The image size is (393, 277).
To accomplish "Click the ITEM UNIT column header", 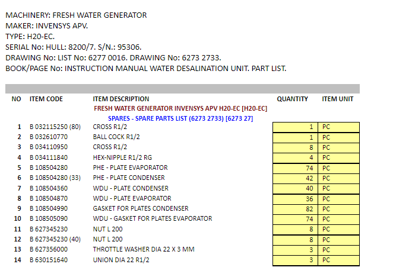I will 338,99.
